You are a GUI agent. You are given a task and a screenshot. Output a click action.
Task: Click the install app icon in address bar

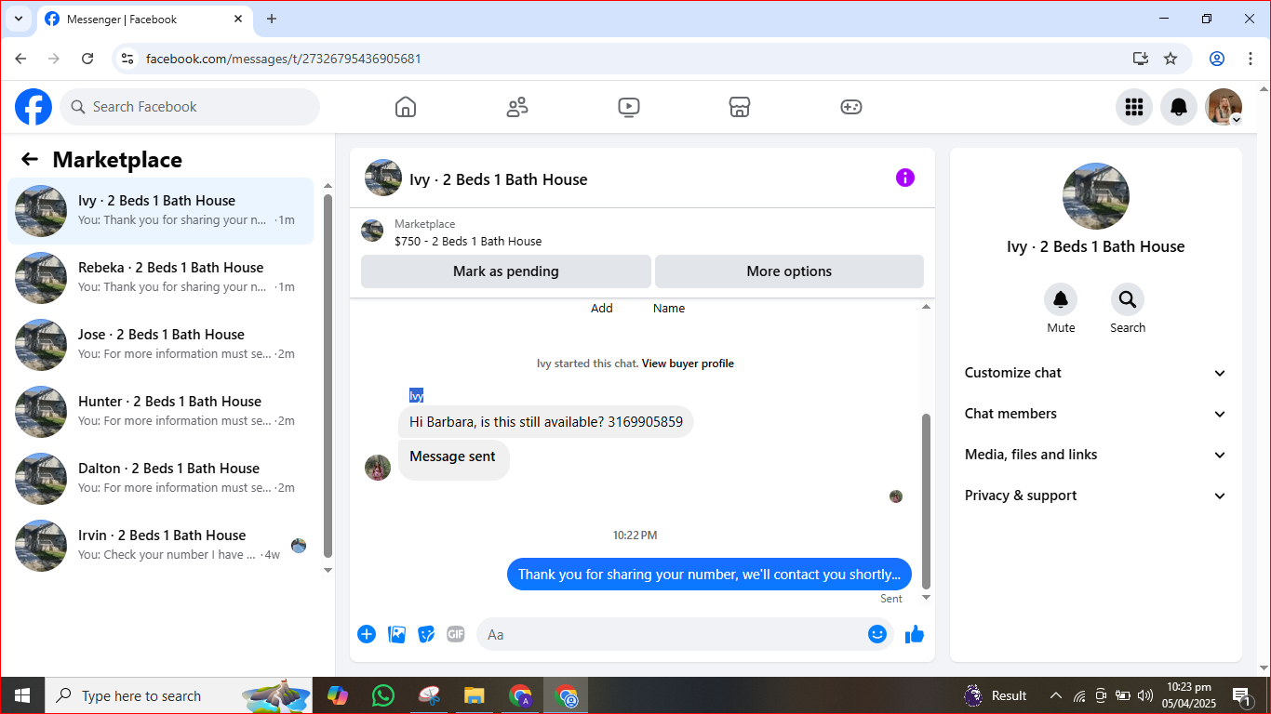pyautogui.click(x=1141, y=59)
